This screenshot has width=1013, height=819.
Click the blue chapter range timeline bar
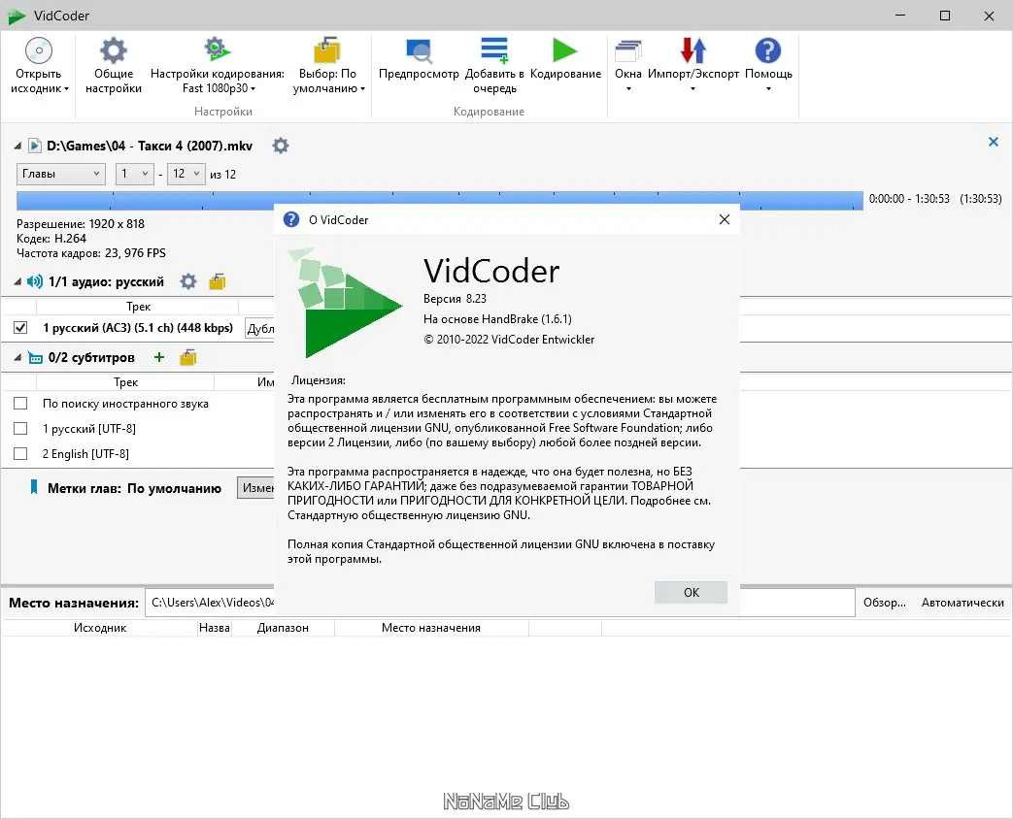click(439, 200)
